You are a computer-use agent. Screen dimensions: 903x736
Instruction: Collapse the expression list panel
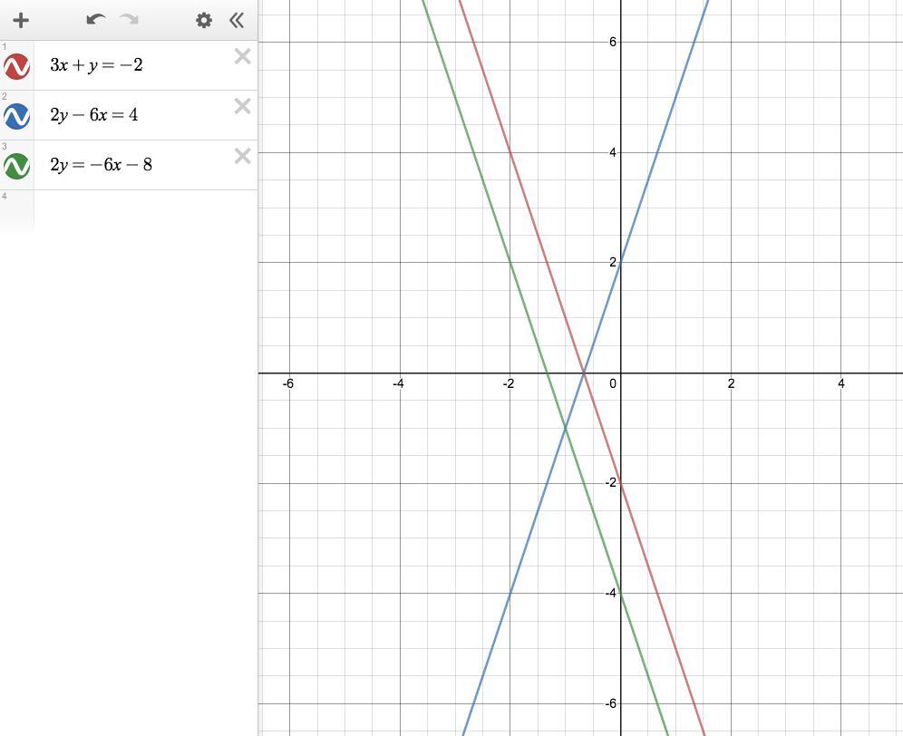[x=236, y=21]
